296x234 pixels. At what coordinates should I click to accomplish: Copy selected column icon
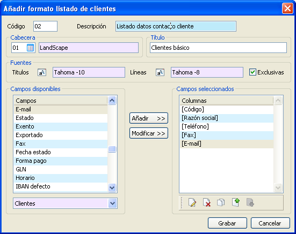(221, 203)
